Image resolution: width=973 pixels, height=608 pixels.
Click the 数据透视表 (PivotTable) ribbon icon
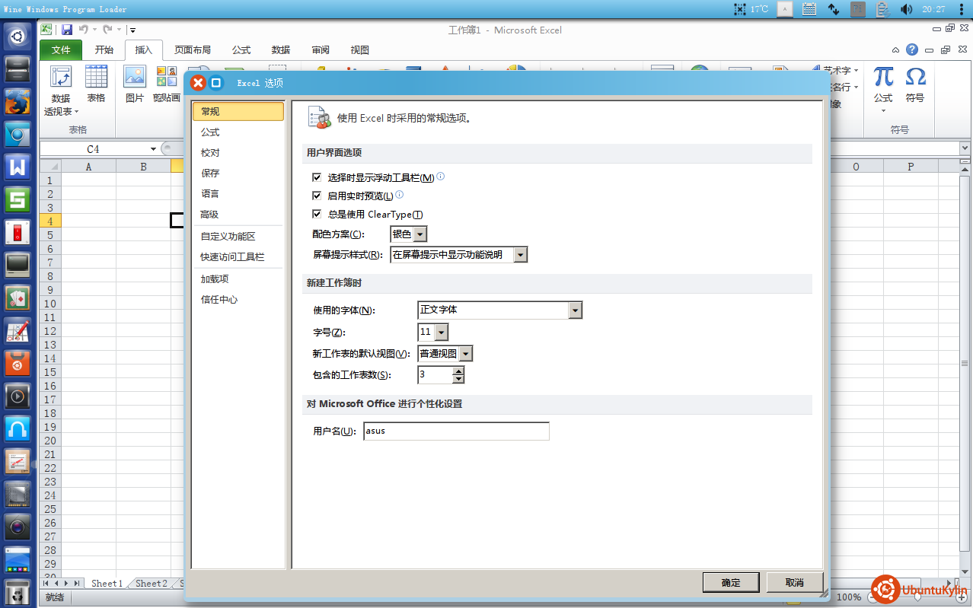[60, 79]
